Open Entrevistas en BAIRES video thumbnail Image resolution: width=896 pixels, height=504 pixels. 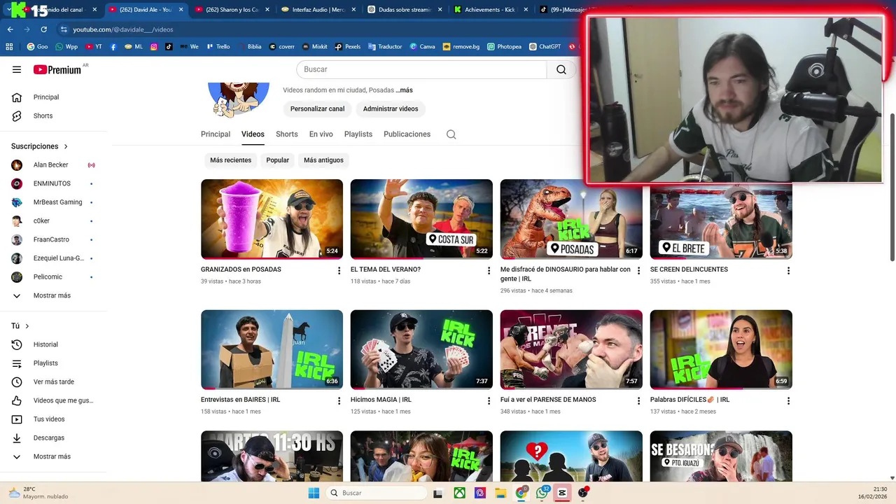(x=272, y=349)
